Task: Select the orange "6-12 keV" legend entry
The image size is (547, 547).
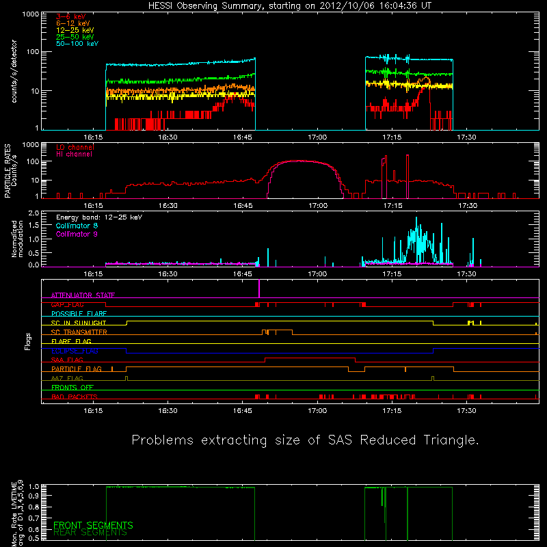Action: 73,23
